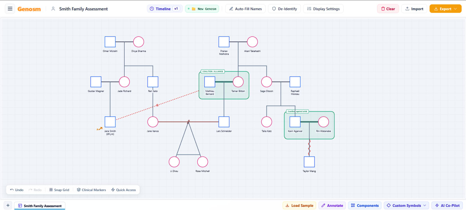The width and height of the screenshot is (466, 210).
Task: Expand the Export dropdown
Action: (x=445, y=9)
